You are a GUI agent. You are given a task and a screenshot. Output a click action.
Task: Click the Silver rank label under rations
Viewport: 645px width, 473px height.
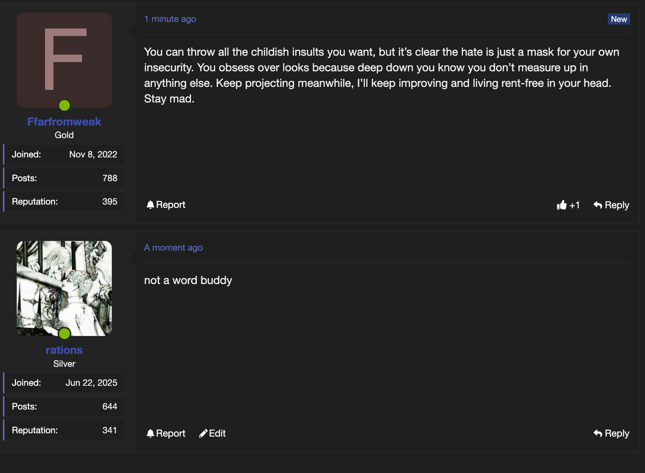pos(64,364)
